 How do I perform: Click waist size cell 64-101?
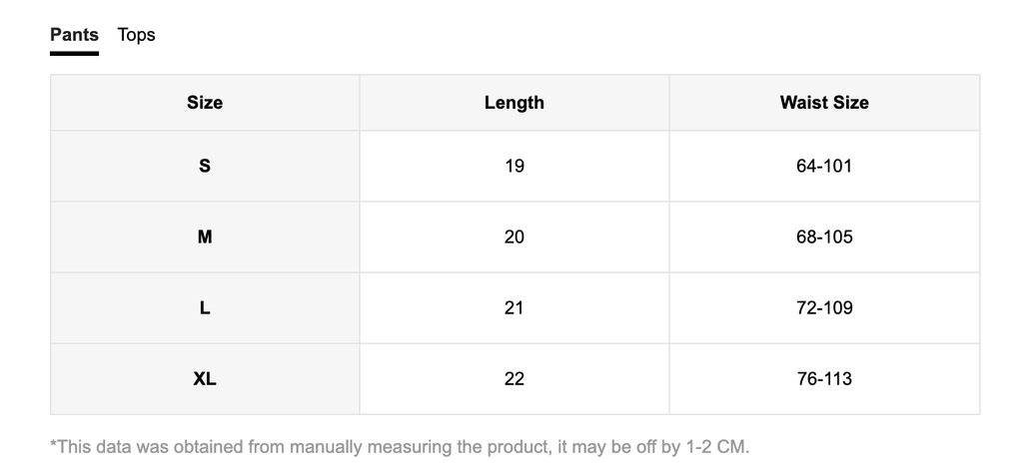click(824, 166)
